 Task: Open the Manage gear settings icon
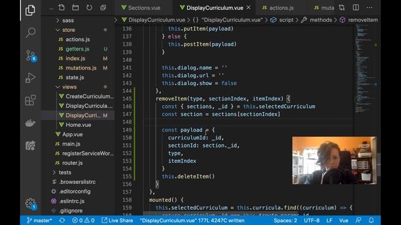click(x=31, y=204)
